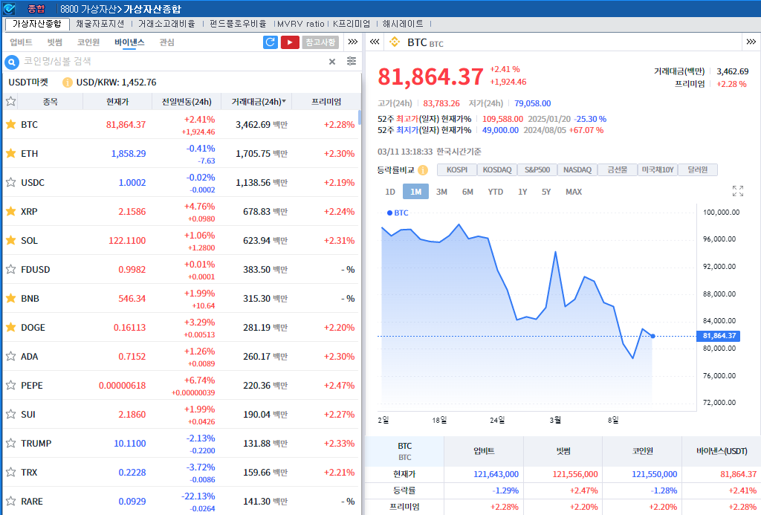Screen dimensions: 761x515
Task: Clear the coin search with X icon
Action: (332, 62)
